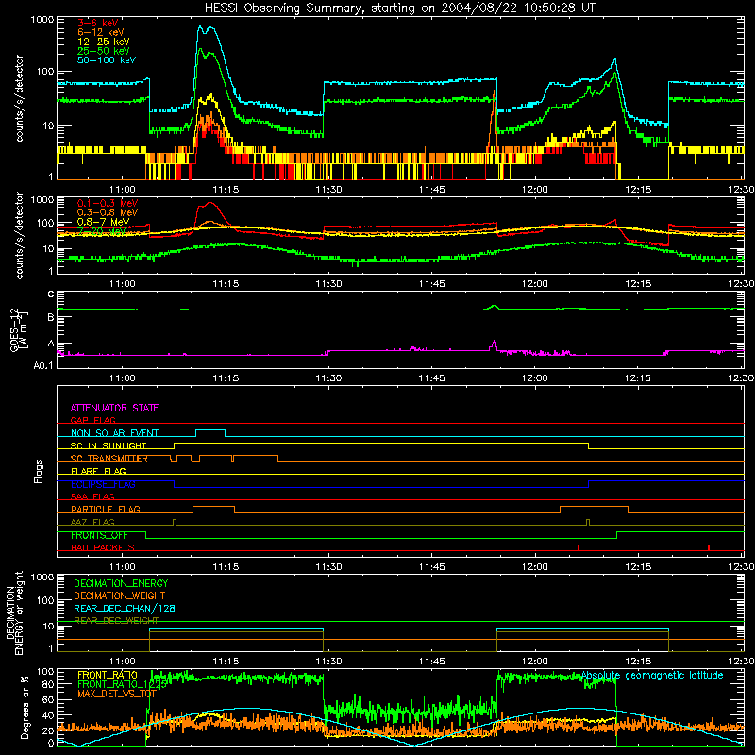The width and height of the screenshot is (755, 755).
Task: Select the '12-25 keV' legend label
Action: (104, 42)
